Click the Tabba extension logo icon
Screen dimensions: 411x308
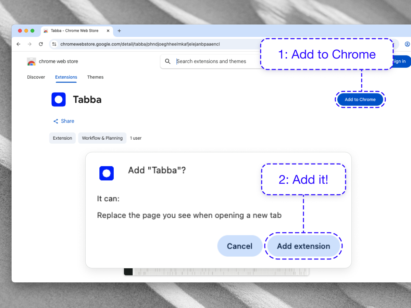(x=58, y=99)
